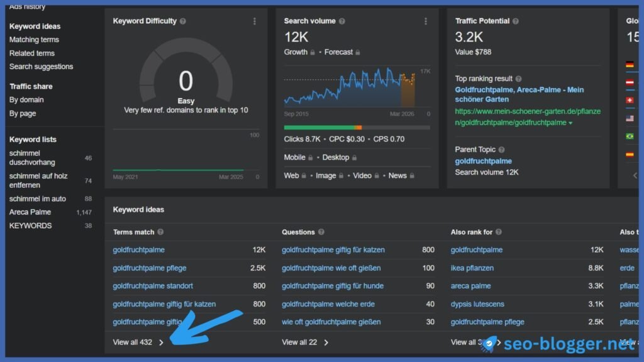Select the Austria flag in Global volume
Viewport: 644px width, 362px height.
pos(630,82)
